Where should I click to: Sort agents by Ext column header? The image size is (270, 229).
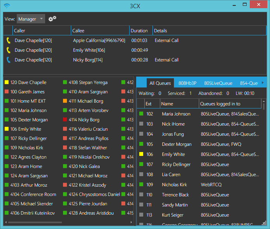coord(152,103)
